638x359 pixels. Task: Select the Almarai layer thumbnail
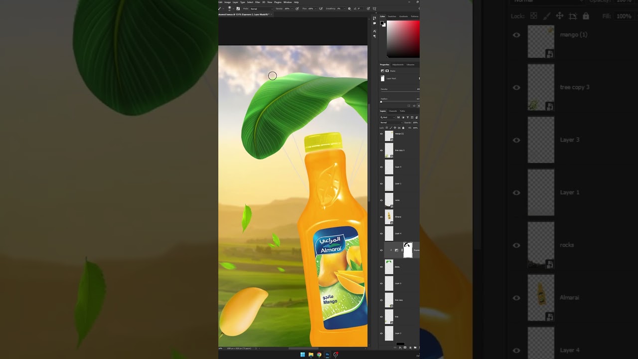click(389, 217)
